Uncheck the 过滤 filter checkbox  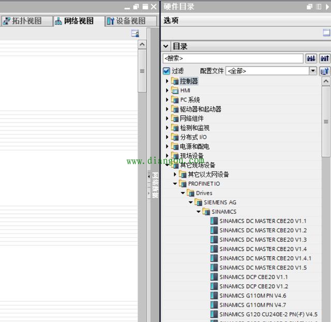(x=167, y=71)
